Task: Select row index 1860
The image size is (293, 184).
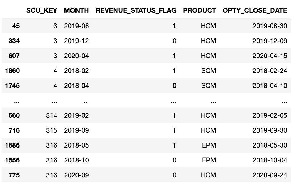Action: (x=12, y=71)
